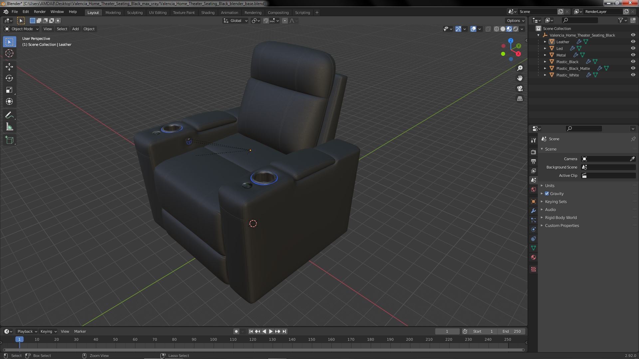Click the current frame number field
639x359 pixels.
coord(447,331)
